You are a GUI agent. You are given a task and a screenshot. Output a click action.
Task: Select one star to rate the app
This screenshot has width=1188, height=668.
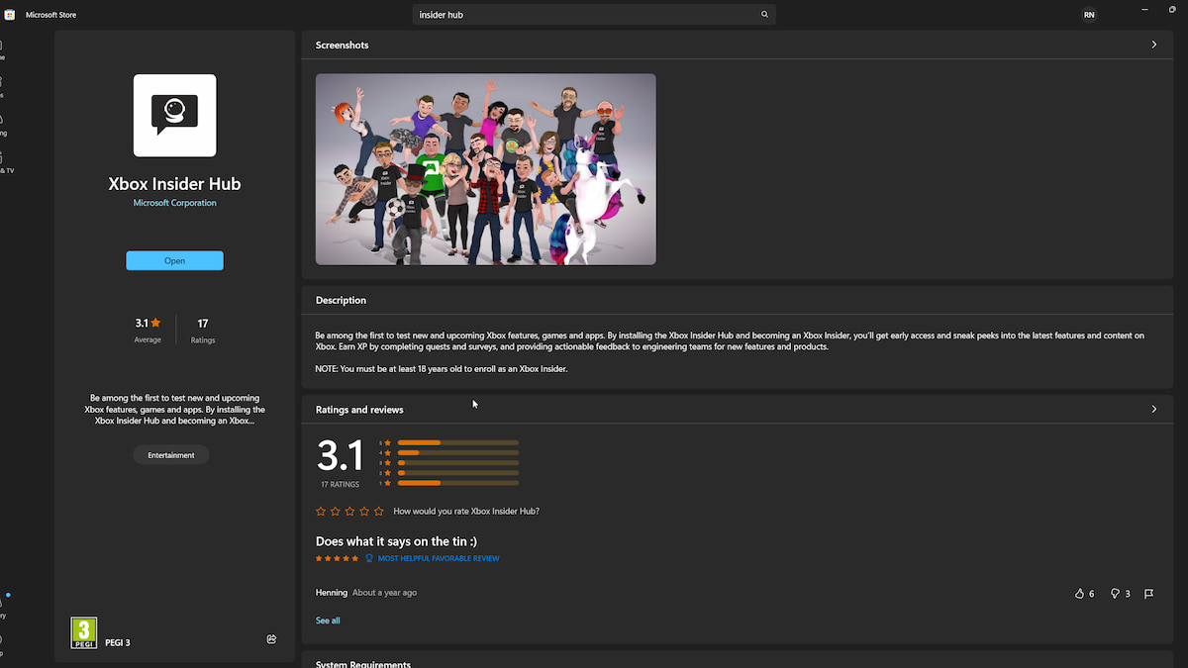tap(320, 511)
